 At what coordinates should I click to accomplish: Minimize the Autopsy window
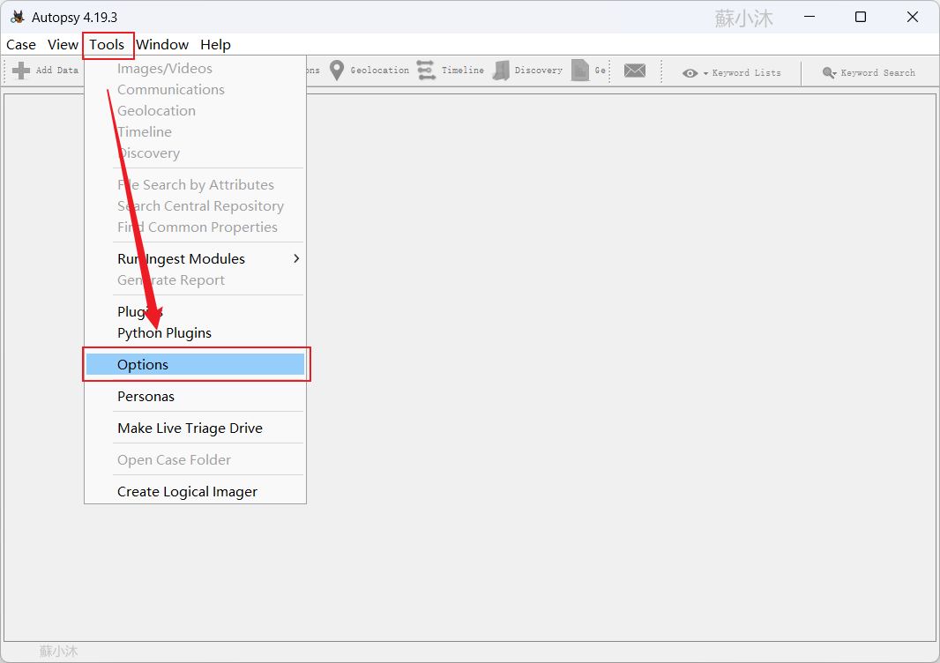(x=809, y=17)
